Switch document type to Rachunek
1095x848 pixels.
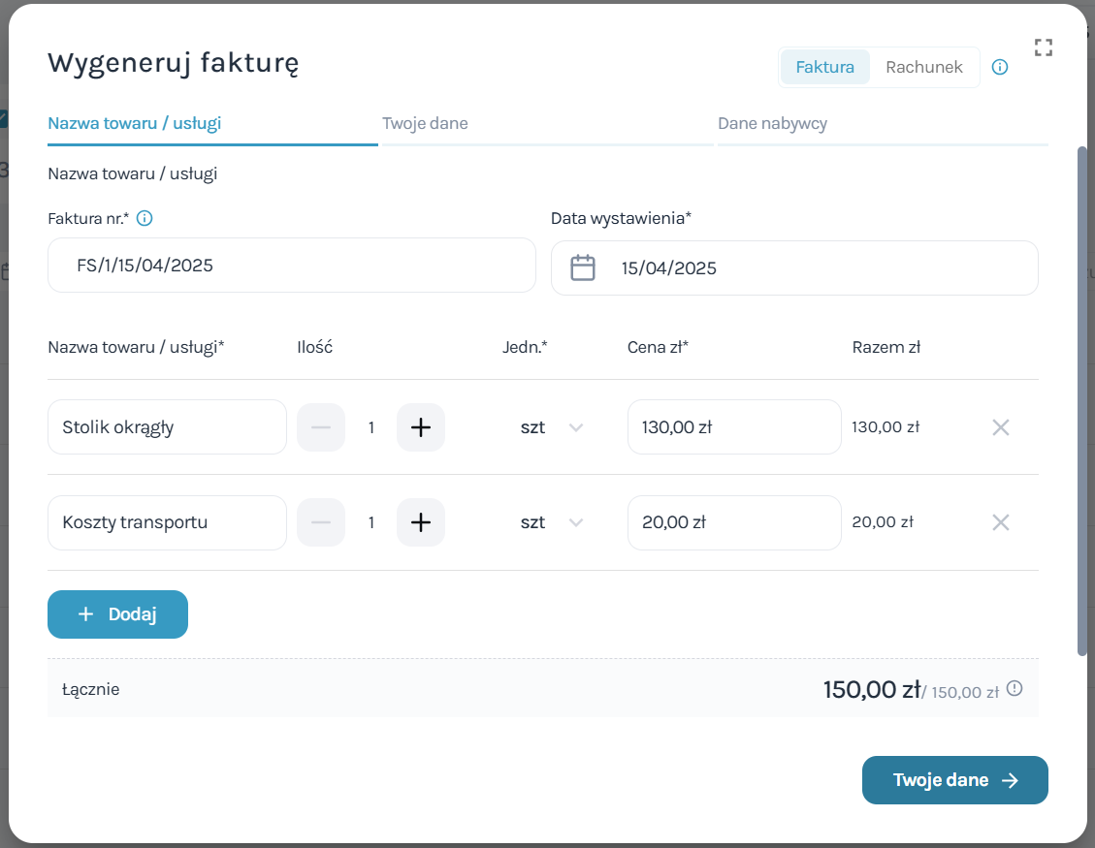point(924,67)
